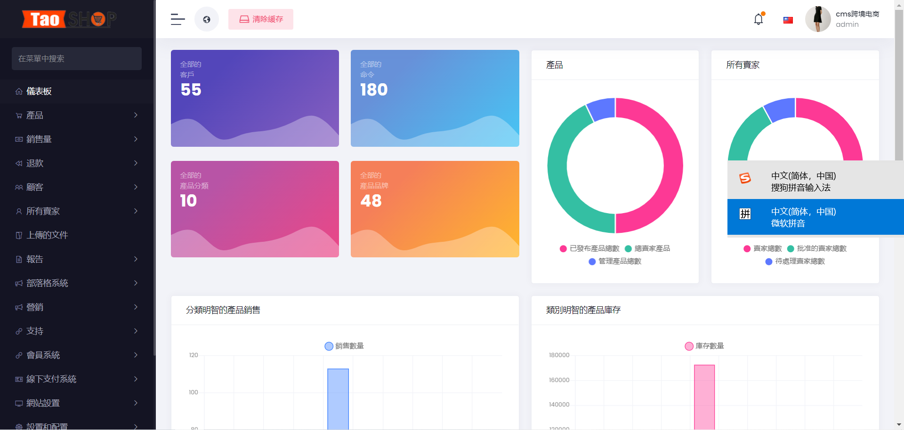Viewport: 904px width, 430px height.
Task: Click the TaoShop logo
Action: 69,19
